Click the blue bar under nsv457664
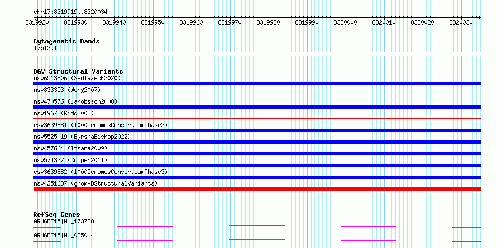The width and height of the screenshot is (497, 248). point(257,154)
